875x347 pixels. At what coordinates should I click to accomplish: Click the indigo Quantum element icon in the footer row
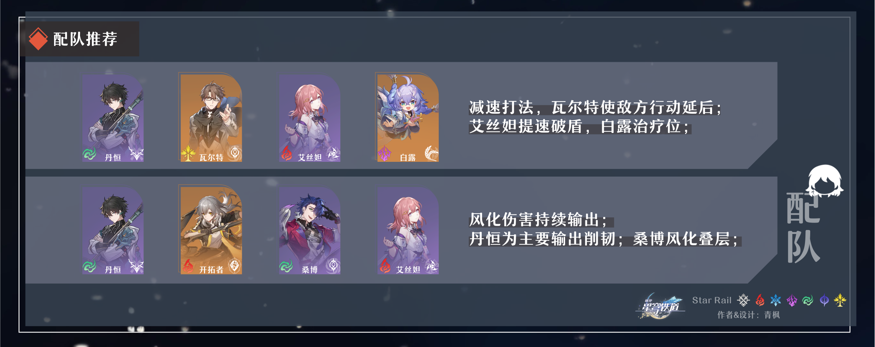point(824,300)
